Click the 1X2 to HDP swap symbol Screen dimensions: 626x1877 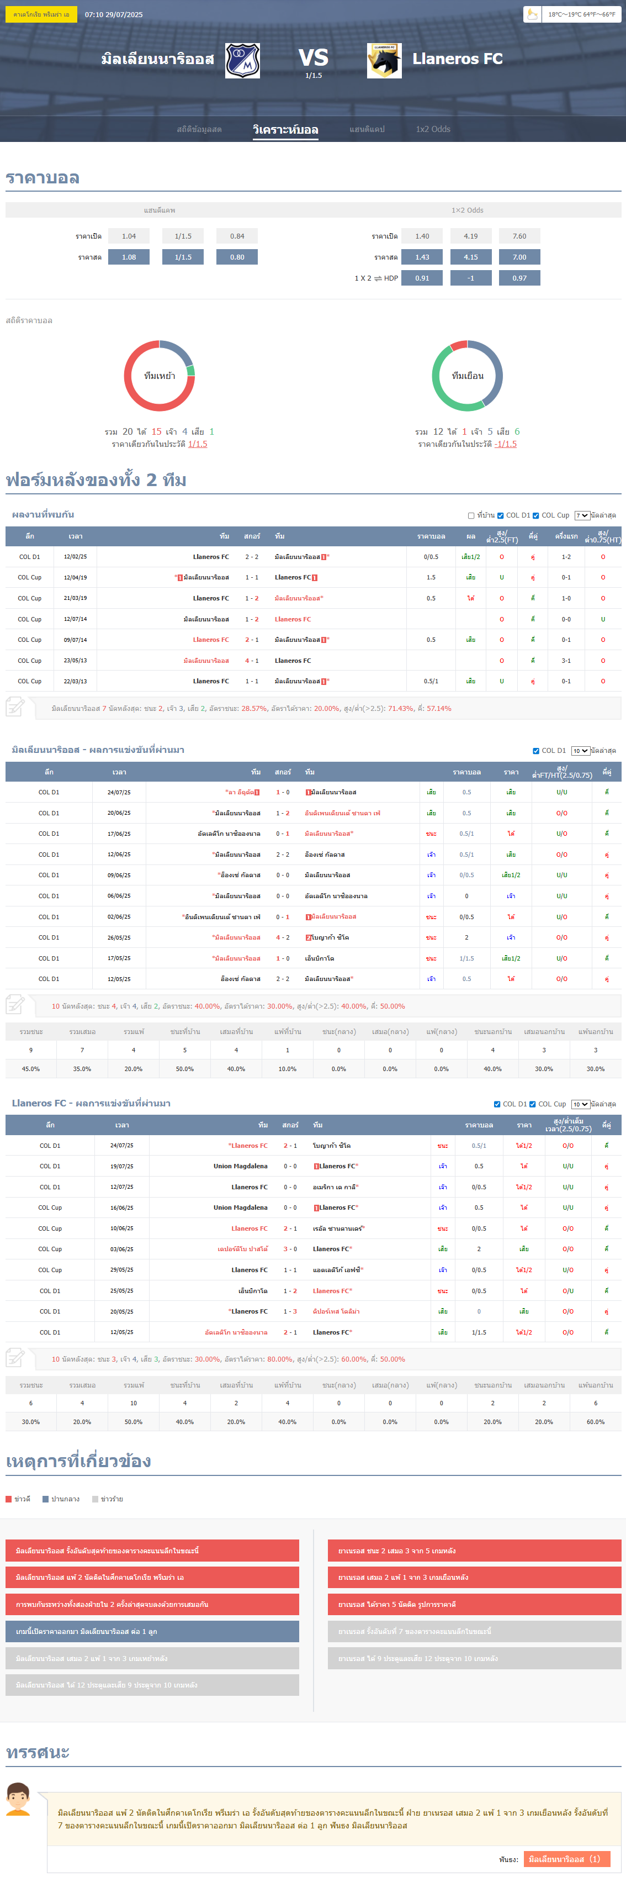pos(378,278)
